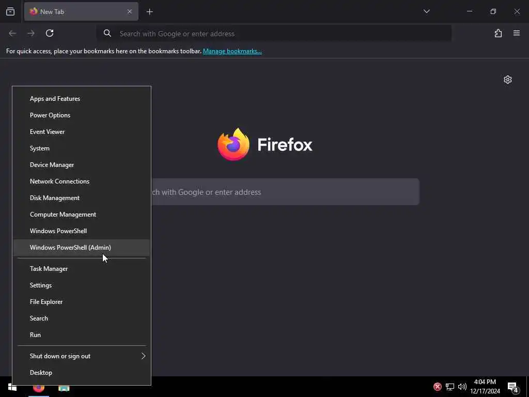
Task: Open Event Viewer from the context menu
Action: pyautogui.click(x=81, y=132)
